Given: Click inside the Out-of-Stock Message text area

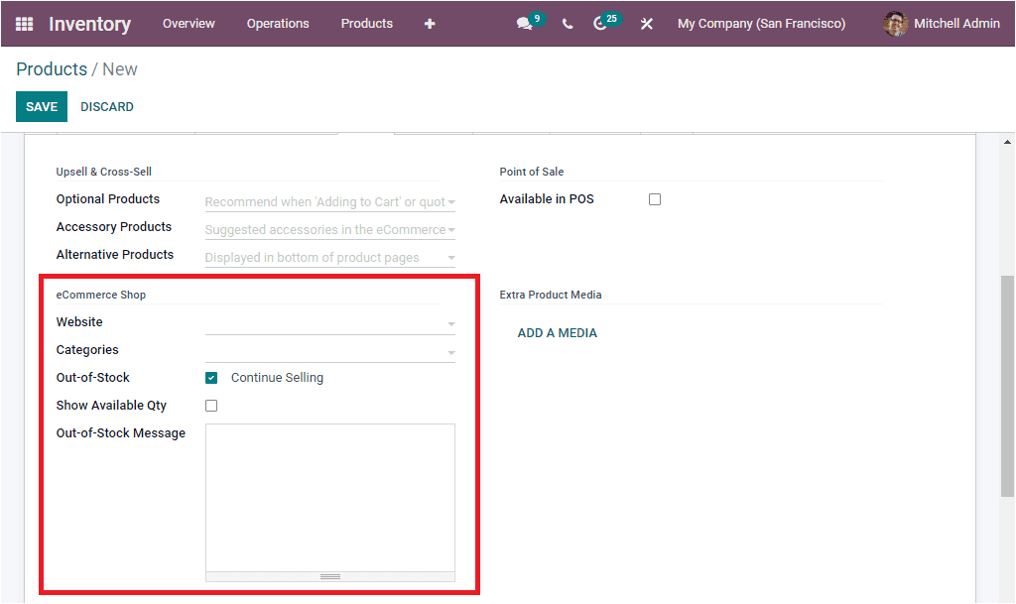Looking at the screenshot, I should [x=329, y=496].
